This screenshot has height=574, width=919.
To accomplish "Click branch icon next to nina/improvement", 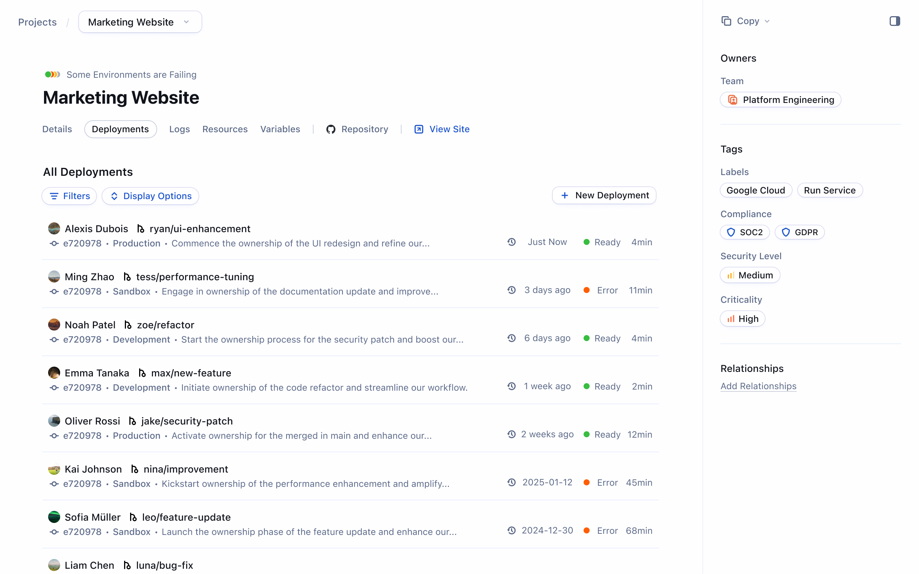I will [135, 469].
